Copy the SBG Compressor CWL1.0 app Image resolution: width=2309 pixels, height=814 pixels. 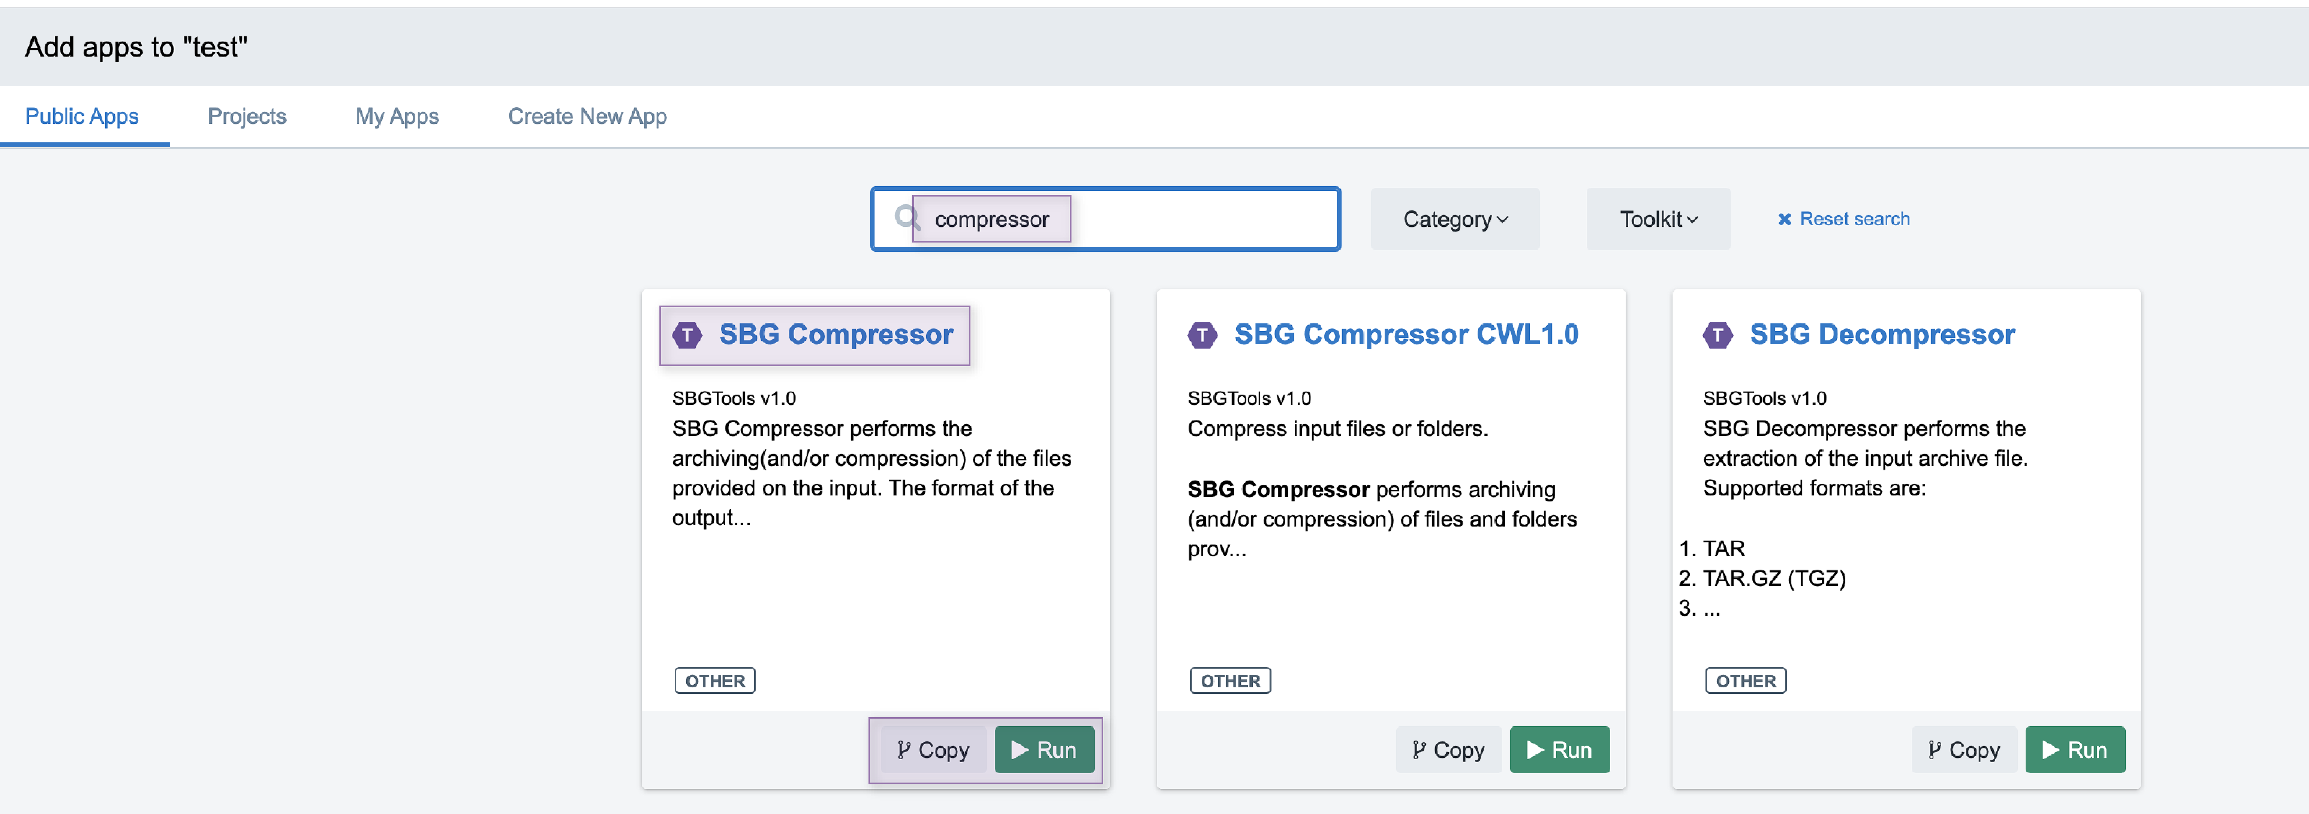[x=1448, y=750]
